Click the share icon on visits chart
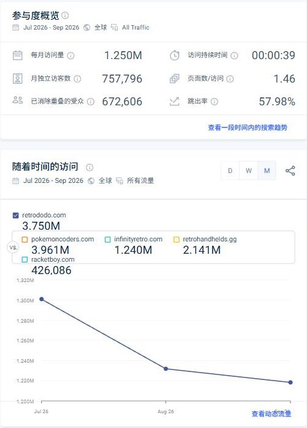 click(290, 171)
